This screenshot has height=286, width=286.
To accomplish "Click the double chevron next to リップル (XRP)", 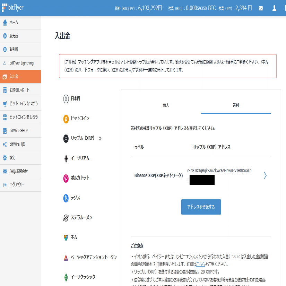I will pyautogui.click(x=100, y=139).
